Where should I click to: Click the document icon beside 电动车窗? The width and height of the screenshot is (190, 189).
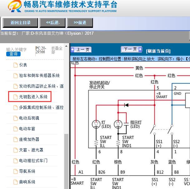pos(16,129)
